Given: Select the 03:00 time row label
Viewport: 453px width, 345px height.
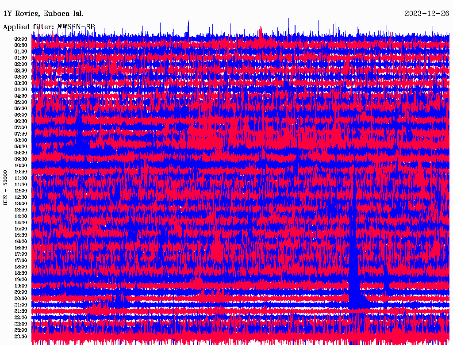Looking at the screenshot, I should click(x=21, y=77).
